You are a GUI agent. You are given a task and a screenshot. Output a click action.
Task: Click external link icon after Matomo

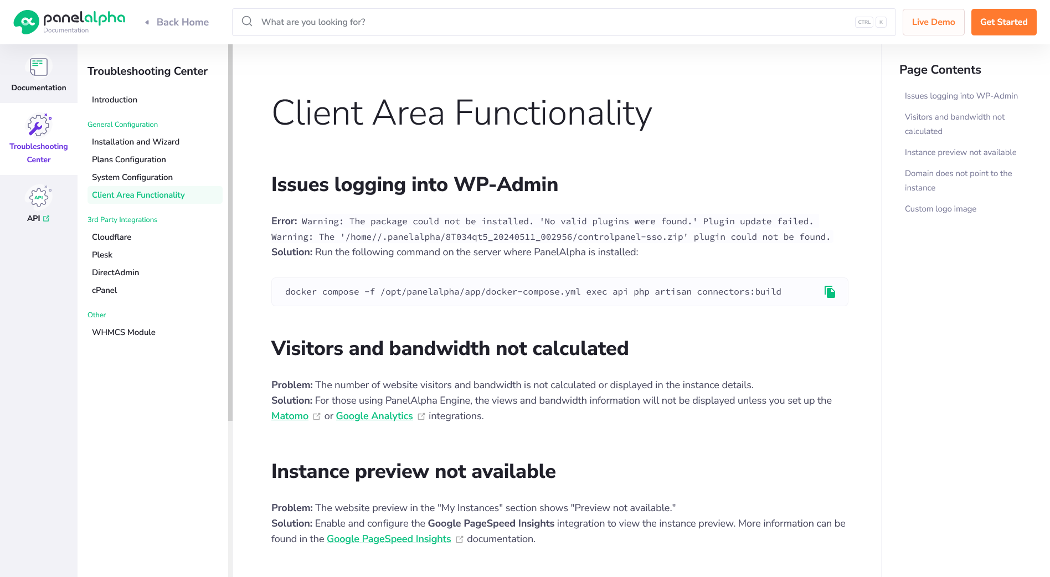[317, 416]
